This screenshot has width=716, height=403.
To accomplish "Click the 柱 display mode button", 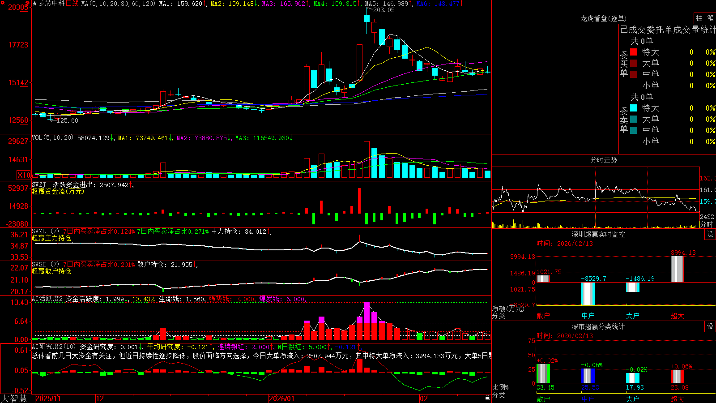I will click(x=699, y=18).
